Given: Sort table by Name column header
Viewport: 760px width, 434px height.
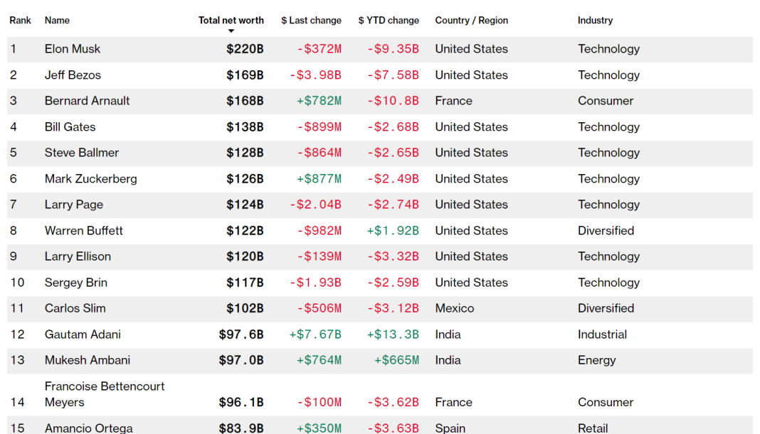Looking at the screenshot, I should 57,21.
